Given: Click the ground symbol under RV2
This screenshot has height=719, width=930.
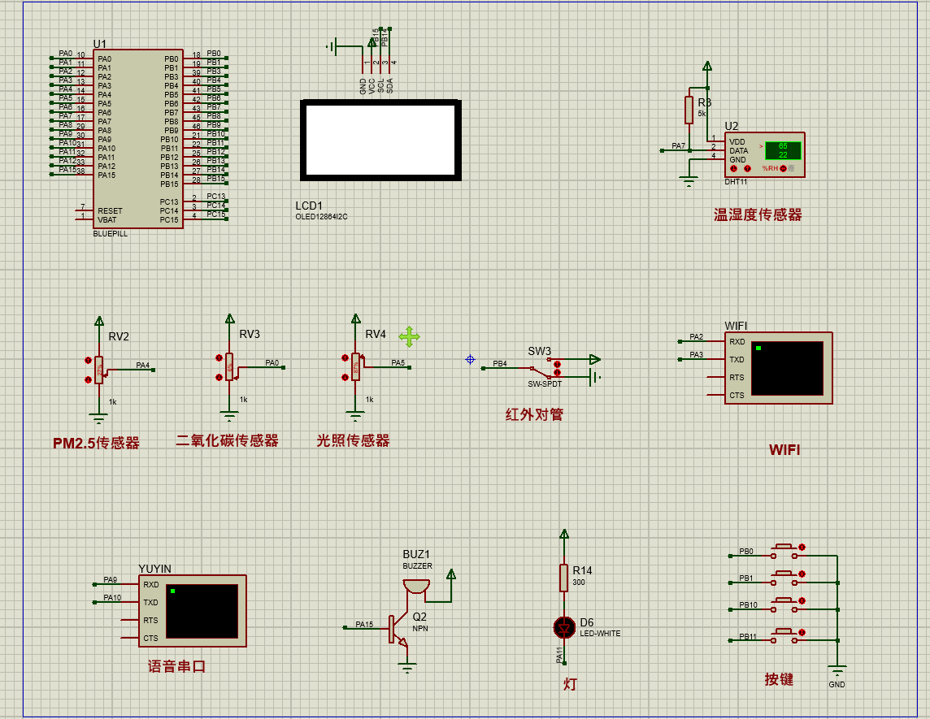Looking at the screenshot, I should click(99, 418).
